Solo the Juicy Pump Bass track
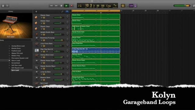The height and width of the screenshot is (110, 195). pos(44,46)
